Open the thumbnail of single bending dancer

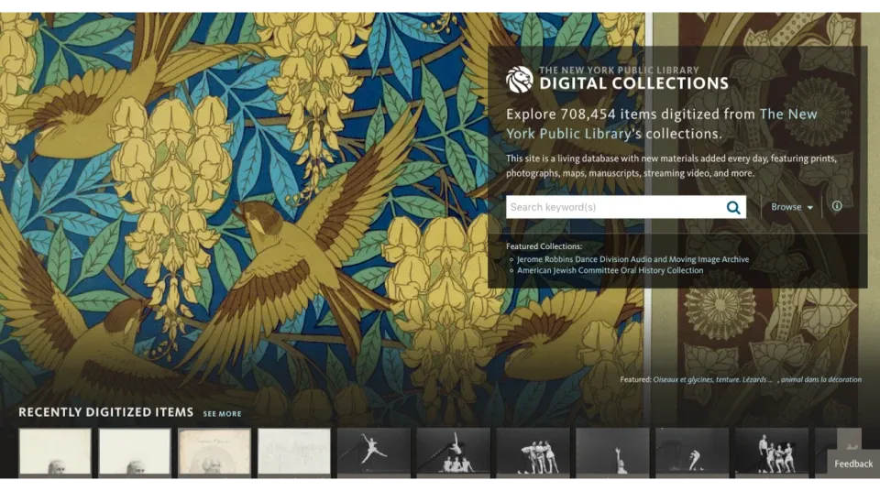coord(693,453)
